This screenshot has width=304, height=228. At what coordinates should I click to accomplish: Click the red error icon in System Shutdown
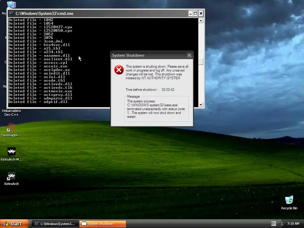[119, 70]
